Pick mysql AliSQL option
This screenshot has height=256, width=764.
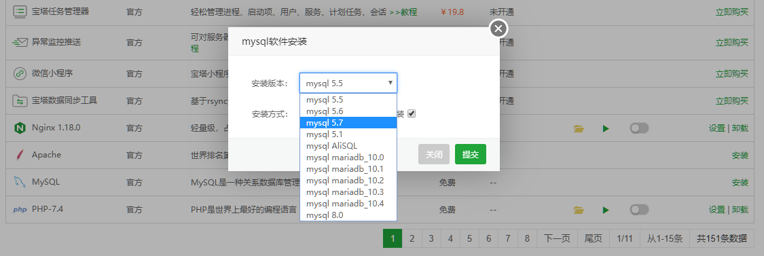[x=348, y=146]
